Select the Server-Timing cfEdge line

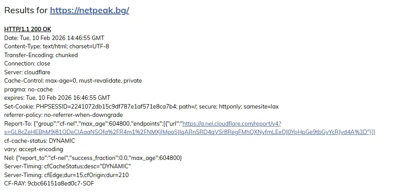(67, 175)
